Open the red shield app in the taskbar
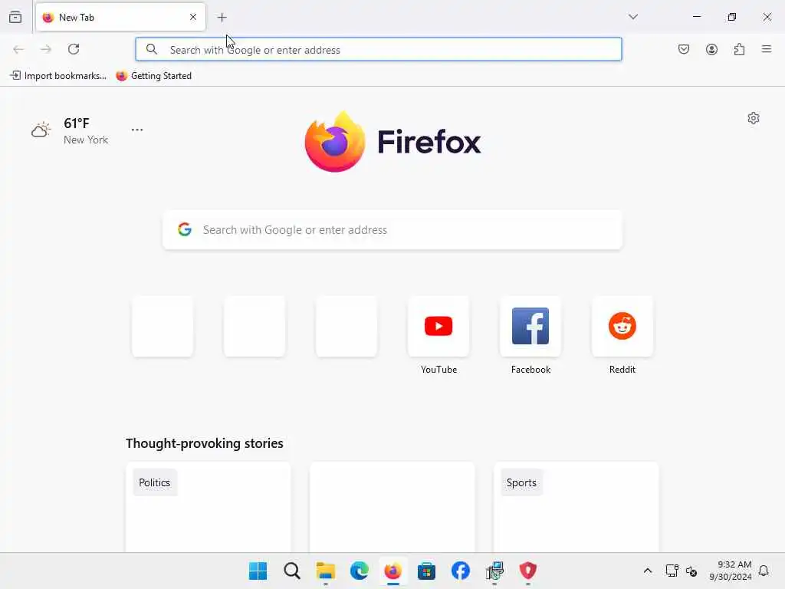 coord(527,571)
